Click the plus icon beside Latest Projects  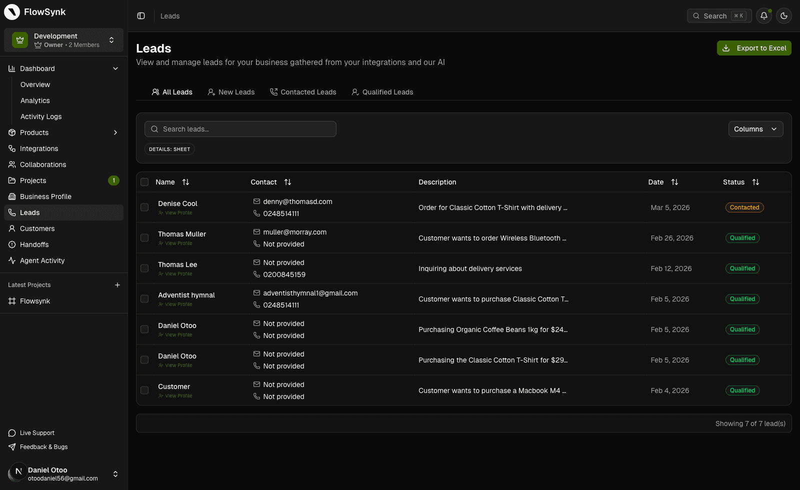tap(117, 285)
